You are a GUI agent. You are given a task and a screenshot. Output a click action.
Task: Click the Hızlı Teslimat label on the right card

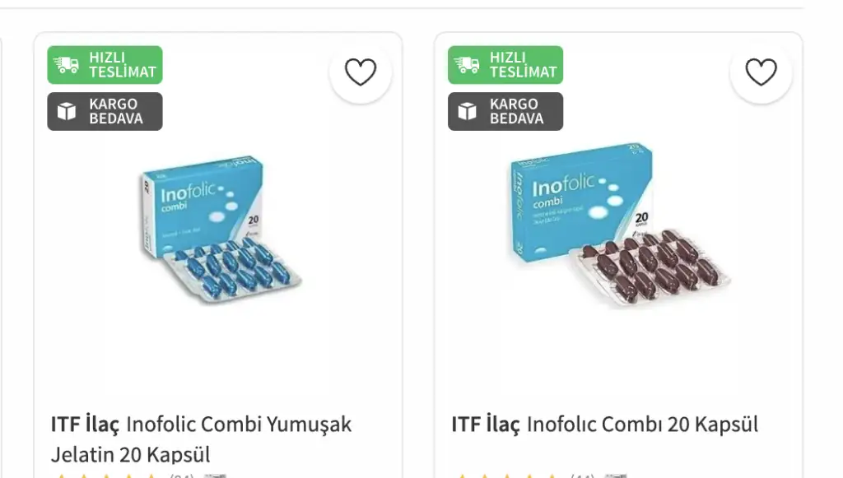click(x=523, y=65)
